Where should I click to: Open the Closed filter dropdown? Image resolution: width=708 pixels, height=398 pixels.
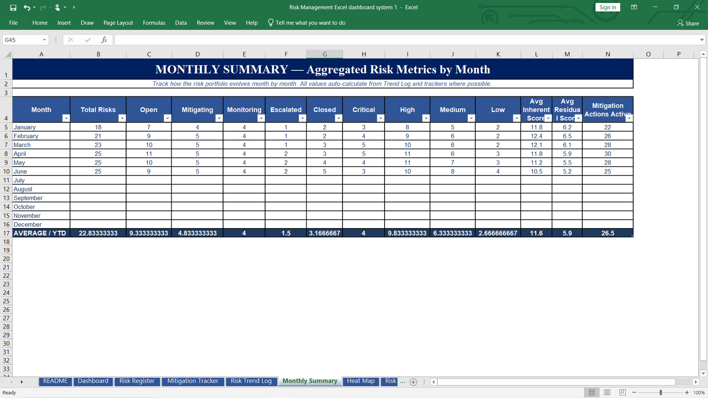pyautogui.click(x=339, y=118)
